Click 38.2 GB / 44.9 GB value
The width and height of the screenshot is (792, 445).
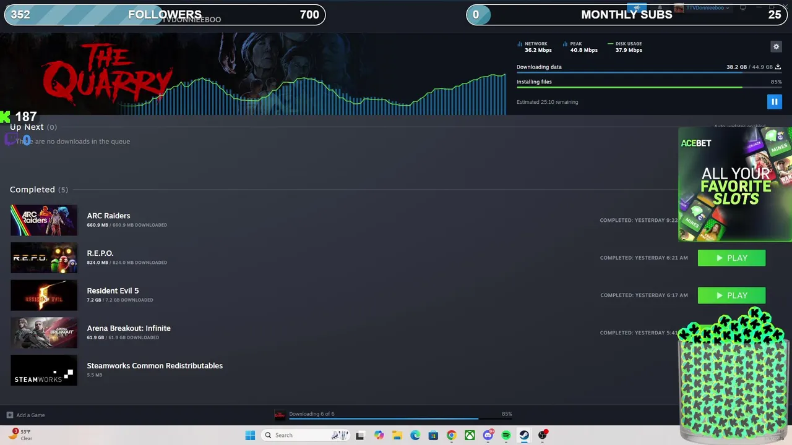tap(749, 67)
